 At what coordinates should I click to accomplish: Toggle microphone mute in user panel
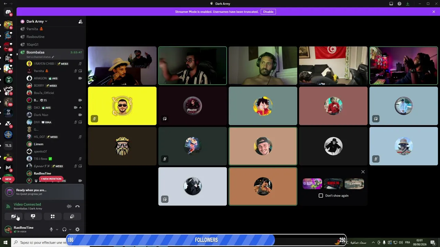[51, 230]
